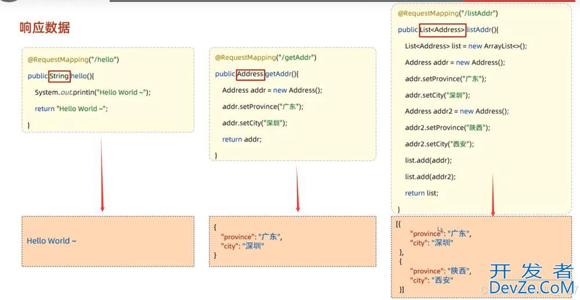Select the line public List<Address> listAddr(){
Image resolution: width=580 pixels, height=300 pixels.
pyautogui.click(x=448, y=30)
